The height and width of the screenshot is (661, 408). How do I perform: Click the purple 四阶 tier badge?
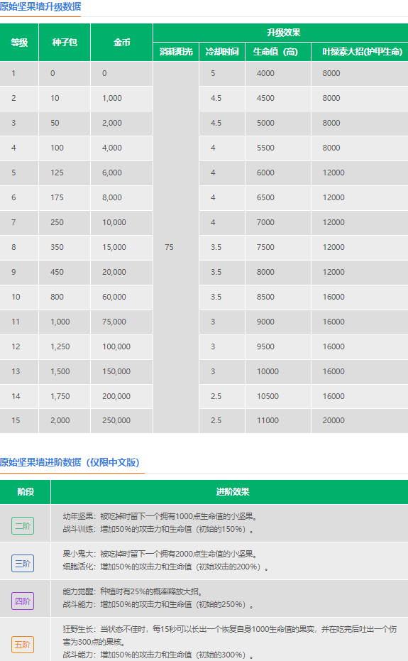(x=23, y=601)
